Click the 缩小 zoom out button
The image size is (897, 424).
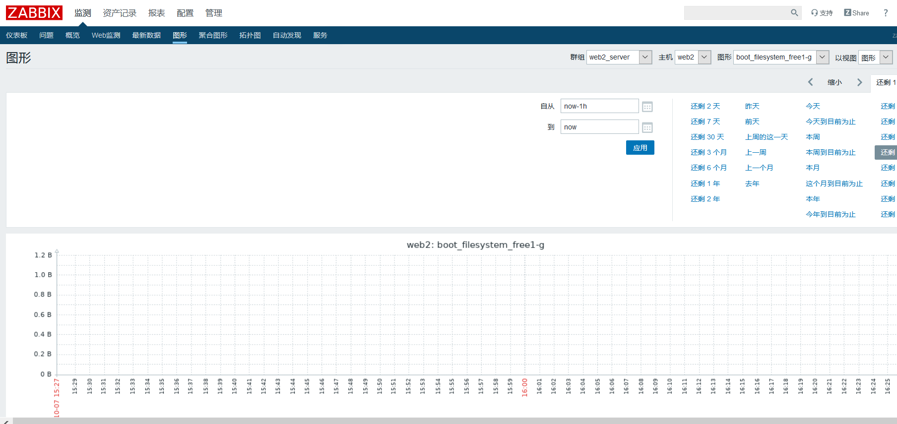point(834,82)
